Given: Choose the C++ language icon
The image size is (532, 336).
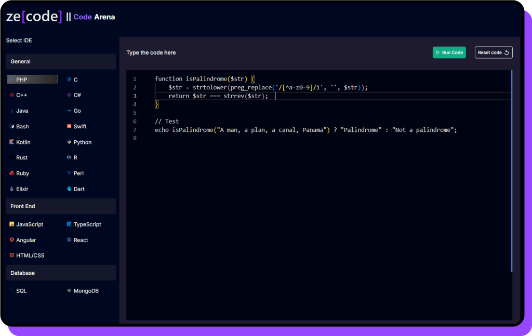Looking at the screenshot, I should [x=11, y=95].
